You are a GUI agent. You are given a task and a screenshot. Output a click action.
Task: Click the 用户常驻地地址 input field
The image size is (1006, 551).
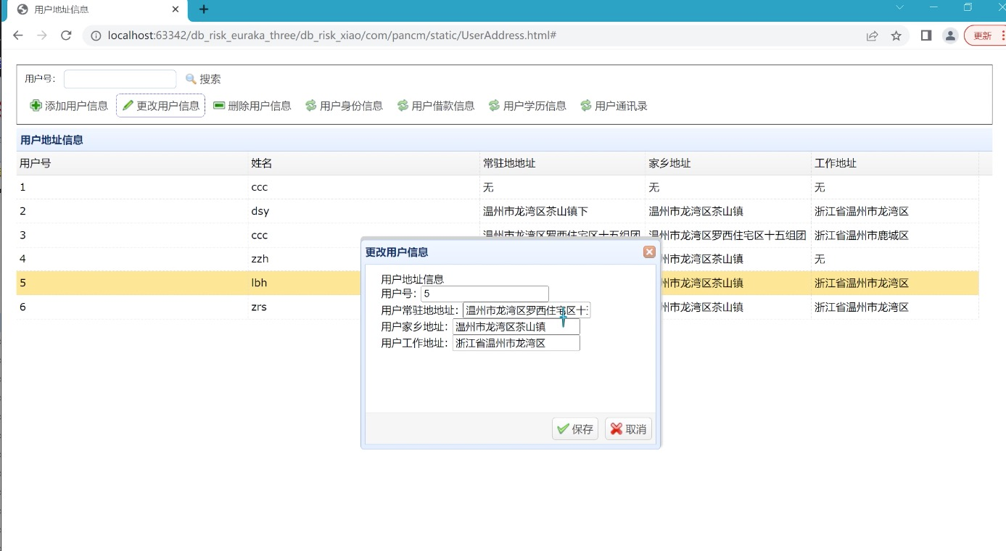[527, 310]
